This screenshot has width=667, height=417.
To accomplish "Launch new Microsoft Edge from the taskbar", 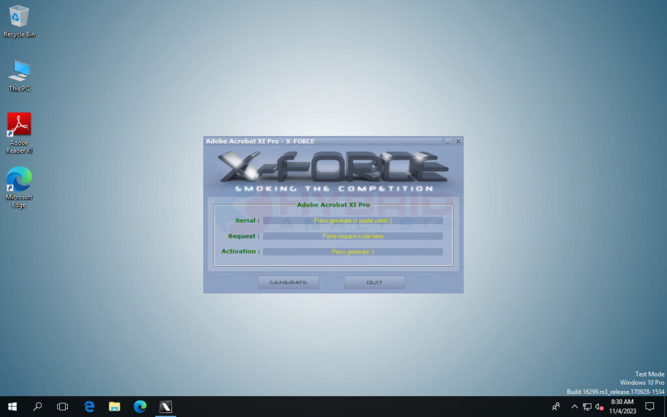I will 140,407.
